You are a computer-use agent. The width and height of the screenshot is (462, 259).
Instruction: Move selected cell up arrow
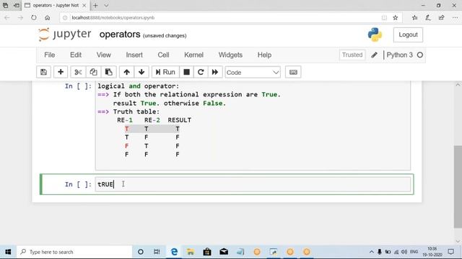point(127,72)
